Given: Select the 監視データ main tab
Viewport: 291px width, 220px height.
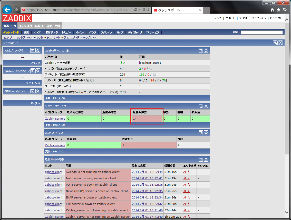Looking at the screenshot, I should click(10, 26).
